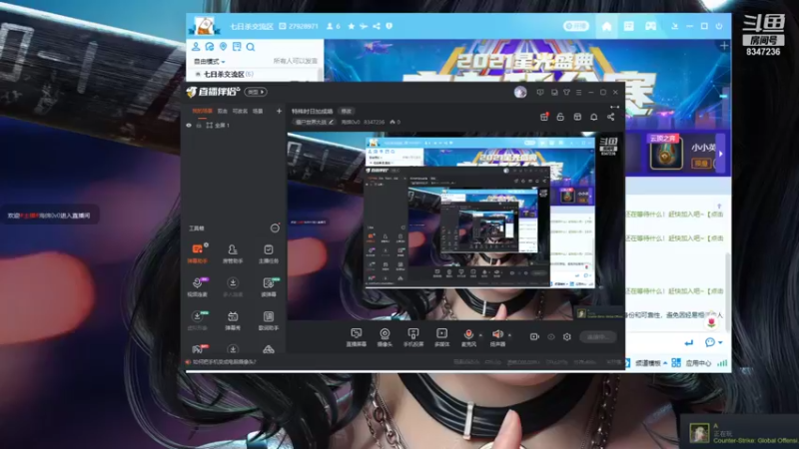Add the 手机投屏 phone casting source
This screenshot has height=449, width=799.
click(x=413, y=337)
